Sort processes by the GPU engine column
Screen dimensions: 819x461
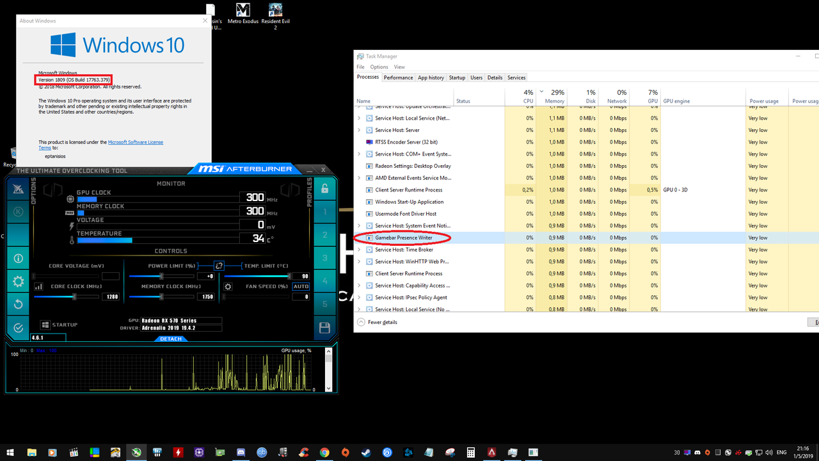(x=703, y=97)
